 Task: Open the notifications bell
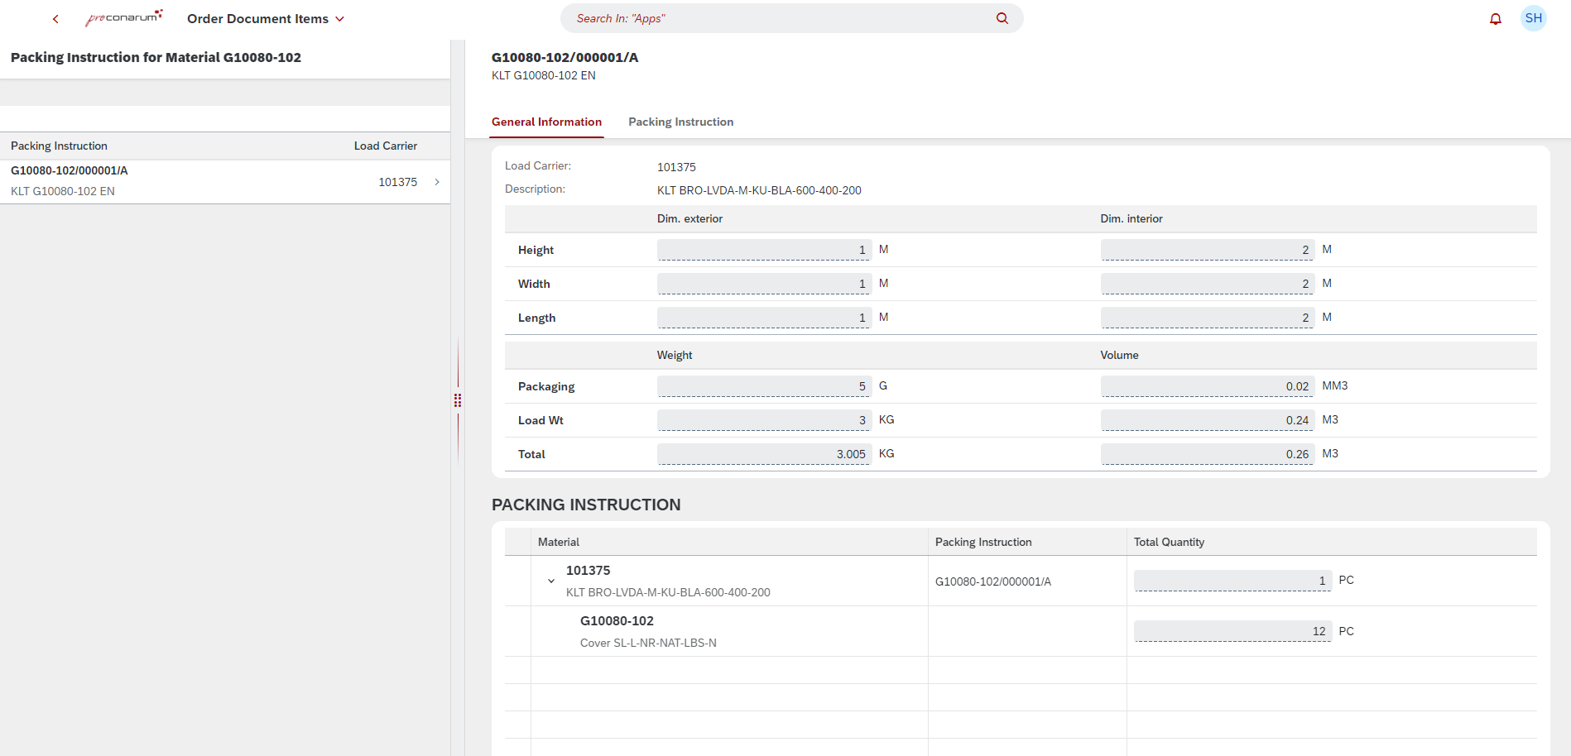click(x=1495, y=19)
